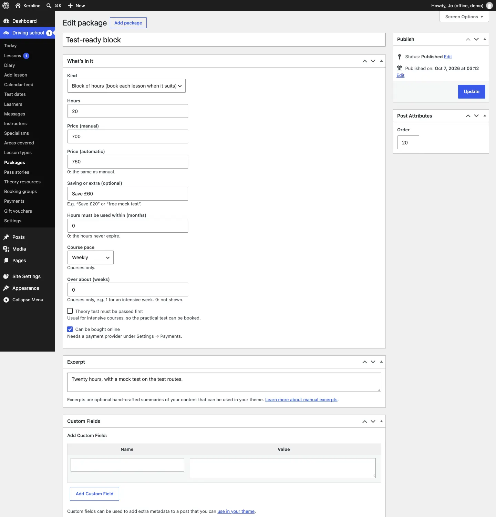This screenshot has width=496, height=517.
Task: Collapse the Excerpt panel
Action: [x=381, y=362]
